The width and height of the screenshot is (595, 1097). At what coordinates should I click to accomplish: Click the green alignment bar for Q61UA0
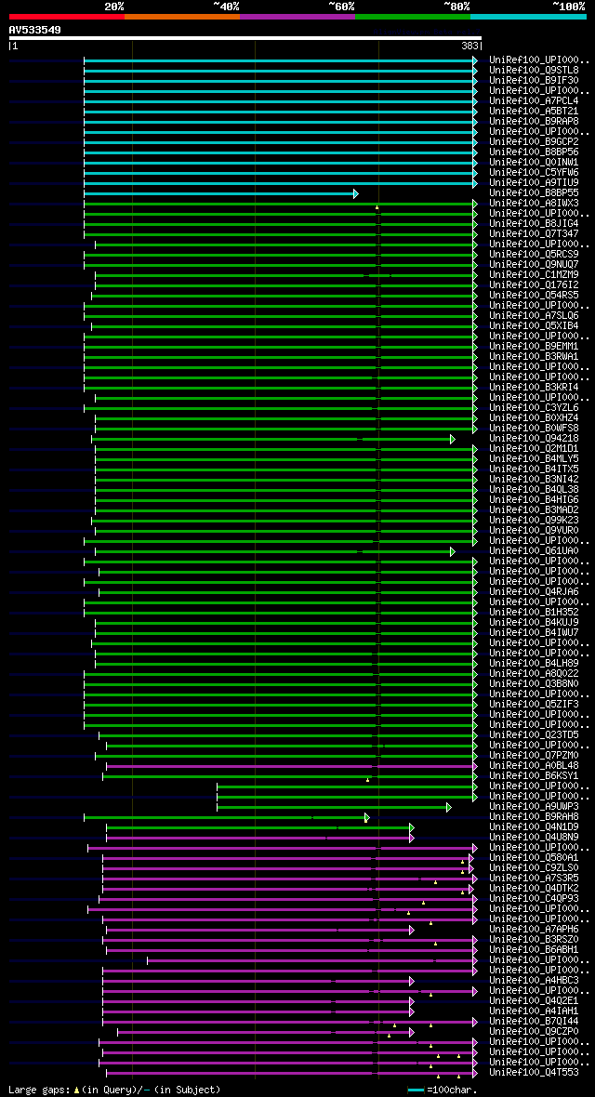point(275,551)
